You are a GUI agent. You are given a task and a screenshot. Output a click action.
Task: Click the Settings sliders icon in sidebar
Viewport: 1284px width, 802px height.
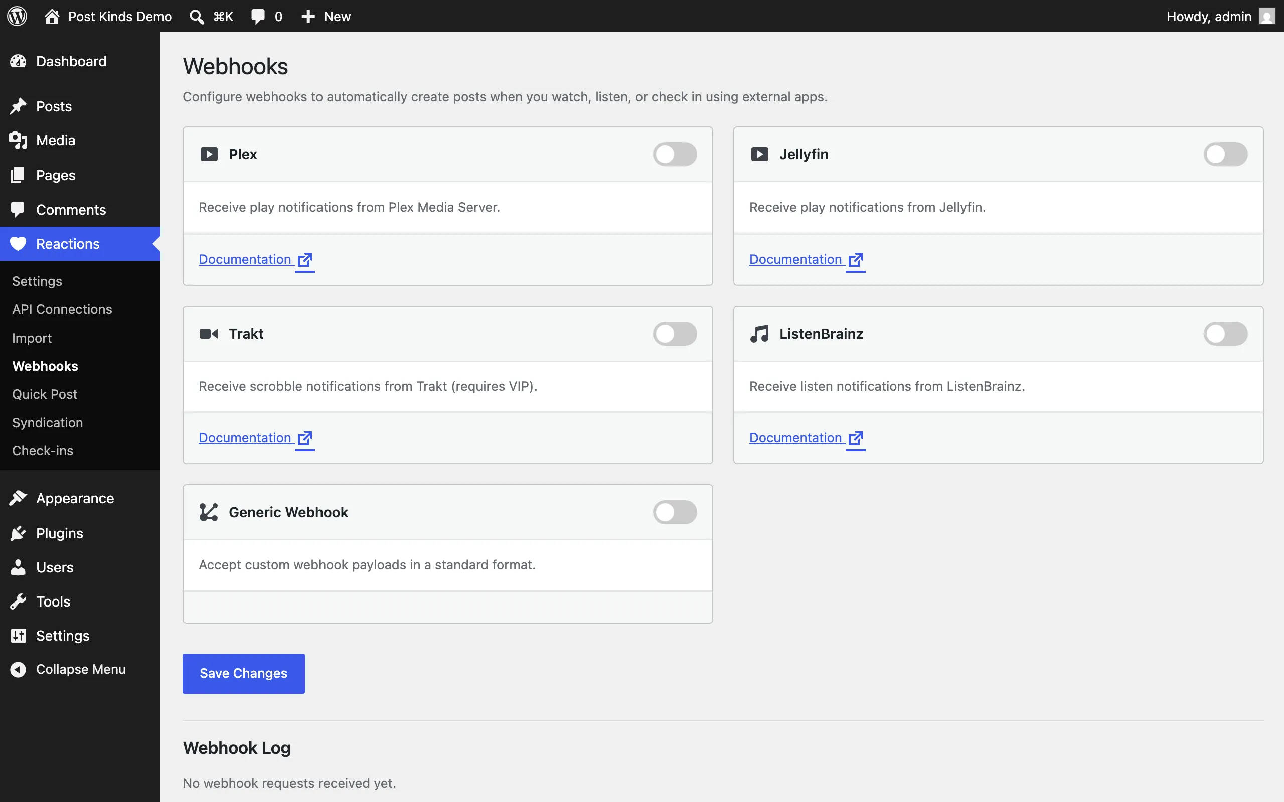tap(18, 636)
